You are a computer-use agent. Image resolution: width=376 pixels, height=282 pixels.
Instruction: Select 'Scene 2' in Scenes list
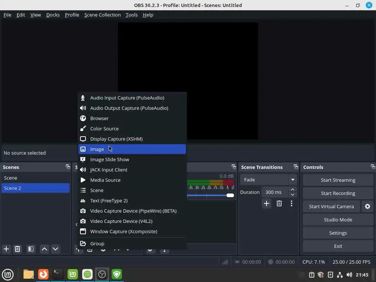(x=35, y=188)
